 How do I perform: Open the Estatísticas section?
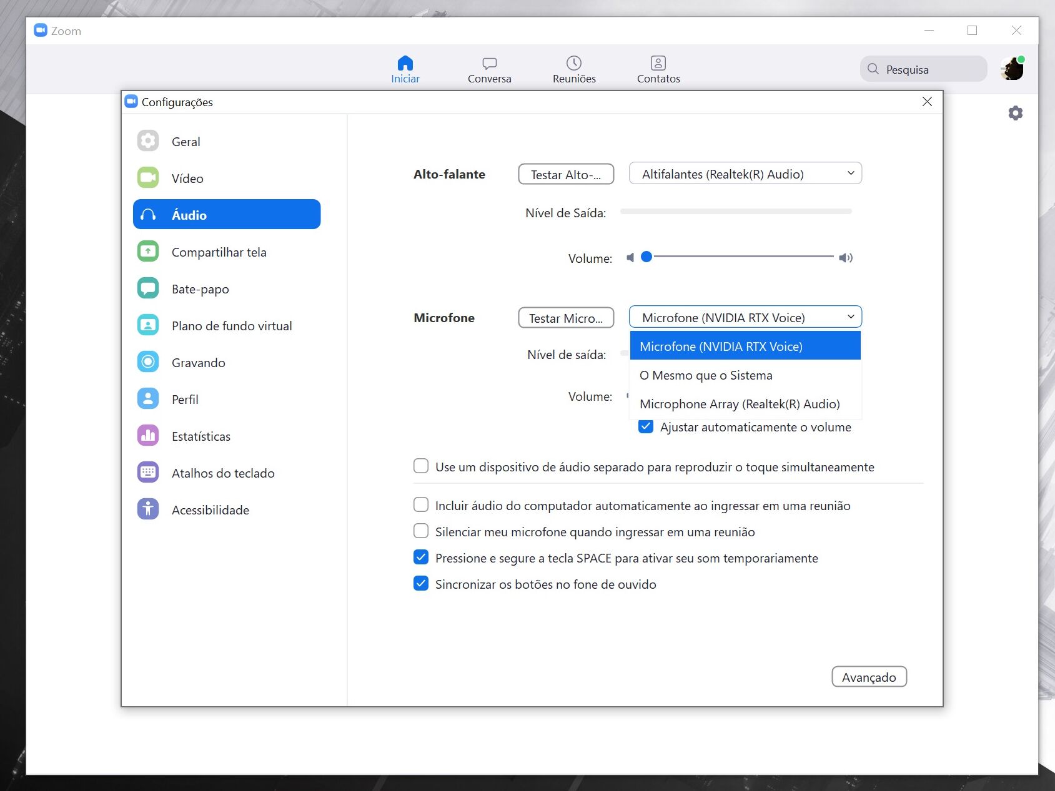(x=227, y=436)
